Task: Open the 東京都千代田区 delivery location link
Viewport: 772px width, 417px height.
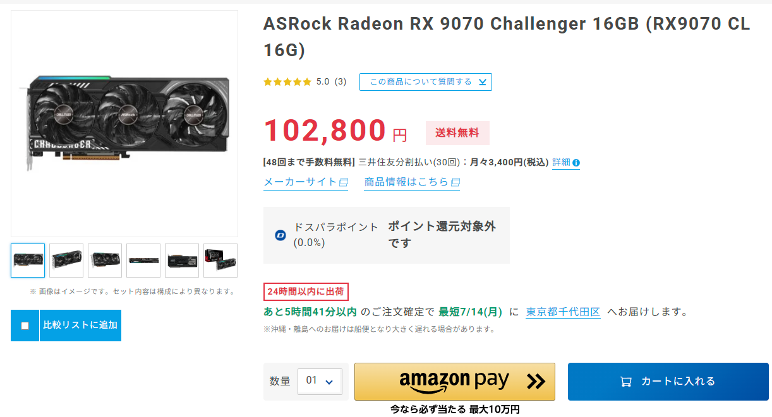Action: click(x=563, y=312)
